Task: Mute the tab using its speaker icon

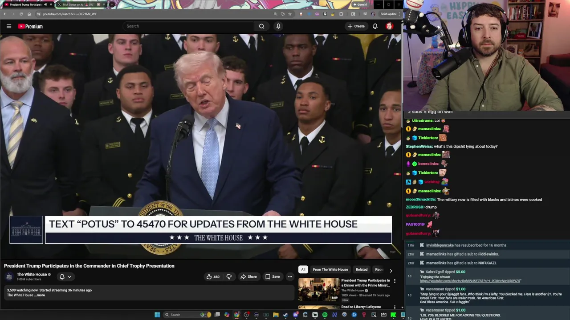Action: 45,4
